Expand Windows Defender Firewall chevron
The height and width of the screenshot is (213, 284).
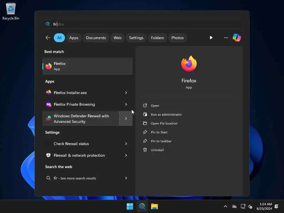tap(126, 118)
